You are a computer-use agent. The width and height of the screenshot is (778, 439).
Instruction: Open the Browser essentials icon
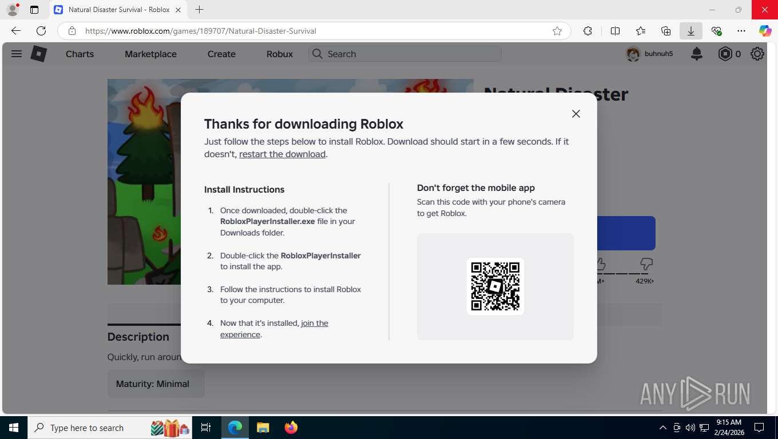pyautogui.click(x=716, y=31)
